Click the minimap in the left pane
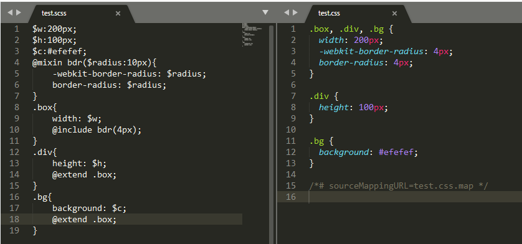Screen dimensions: 522x244 point(252,34)
